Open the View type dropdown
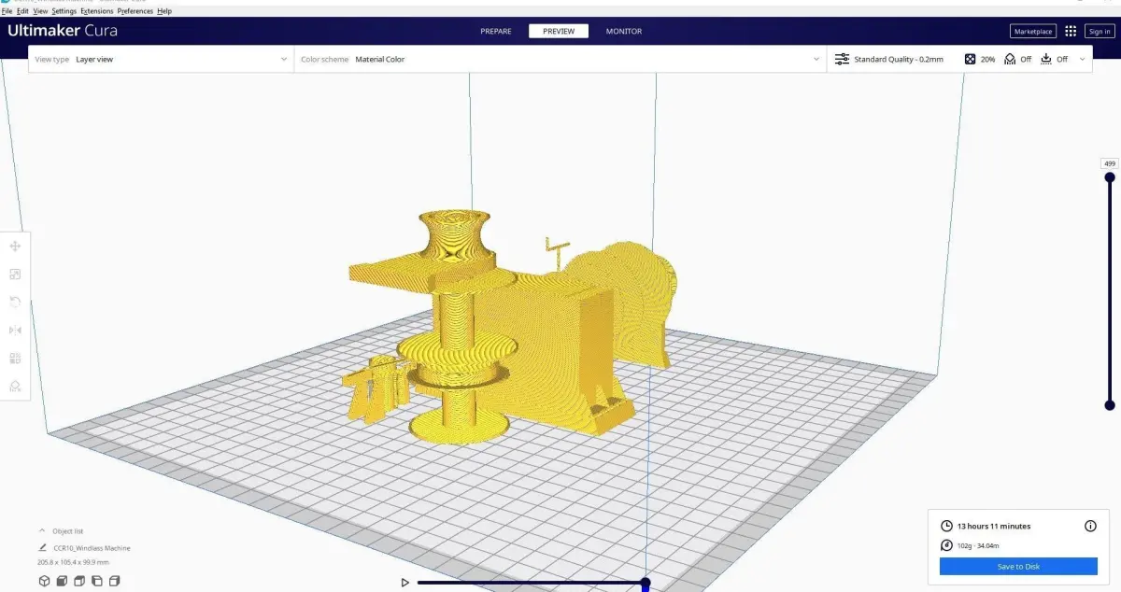The width and height of the screenshot is (1121, 592). (x=161, y=59)
